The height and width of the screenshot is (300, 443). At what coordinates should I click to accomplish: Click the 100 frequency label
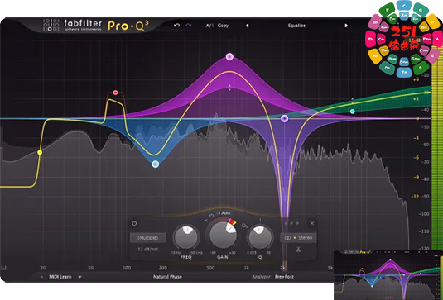pos(127,268)
